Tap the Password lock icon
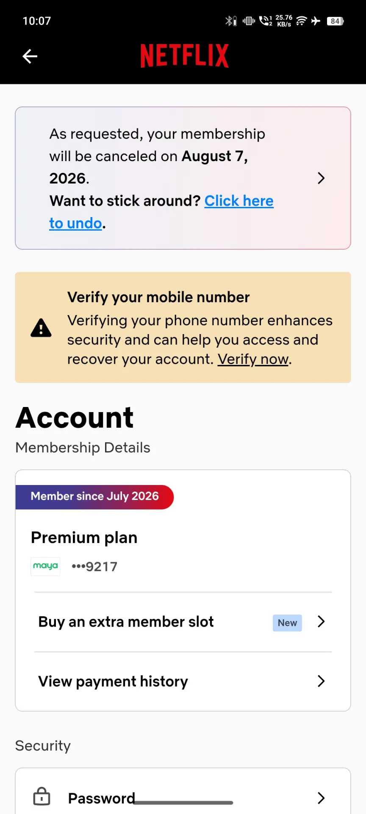The height and width of the screenshot is (814, 366). click(x=42, y=797)
